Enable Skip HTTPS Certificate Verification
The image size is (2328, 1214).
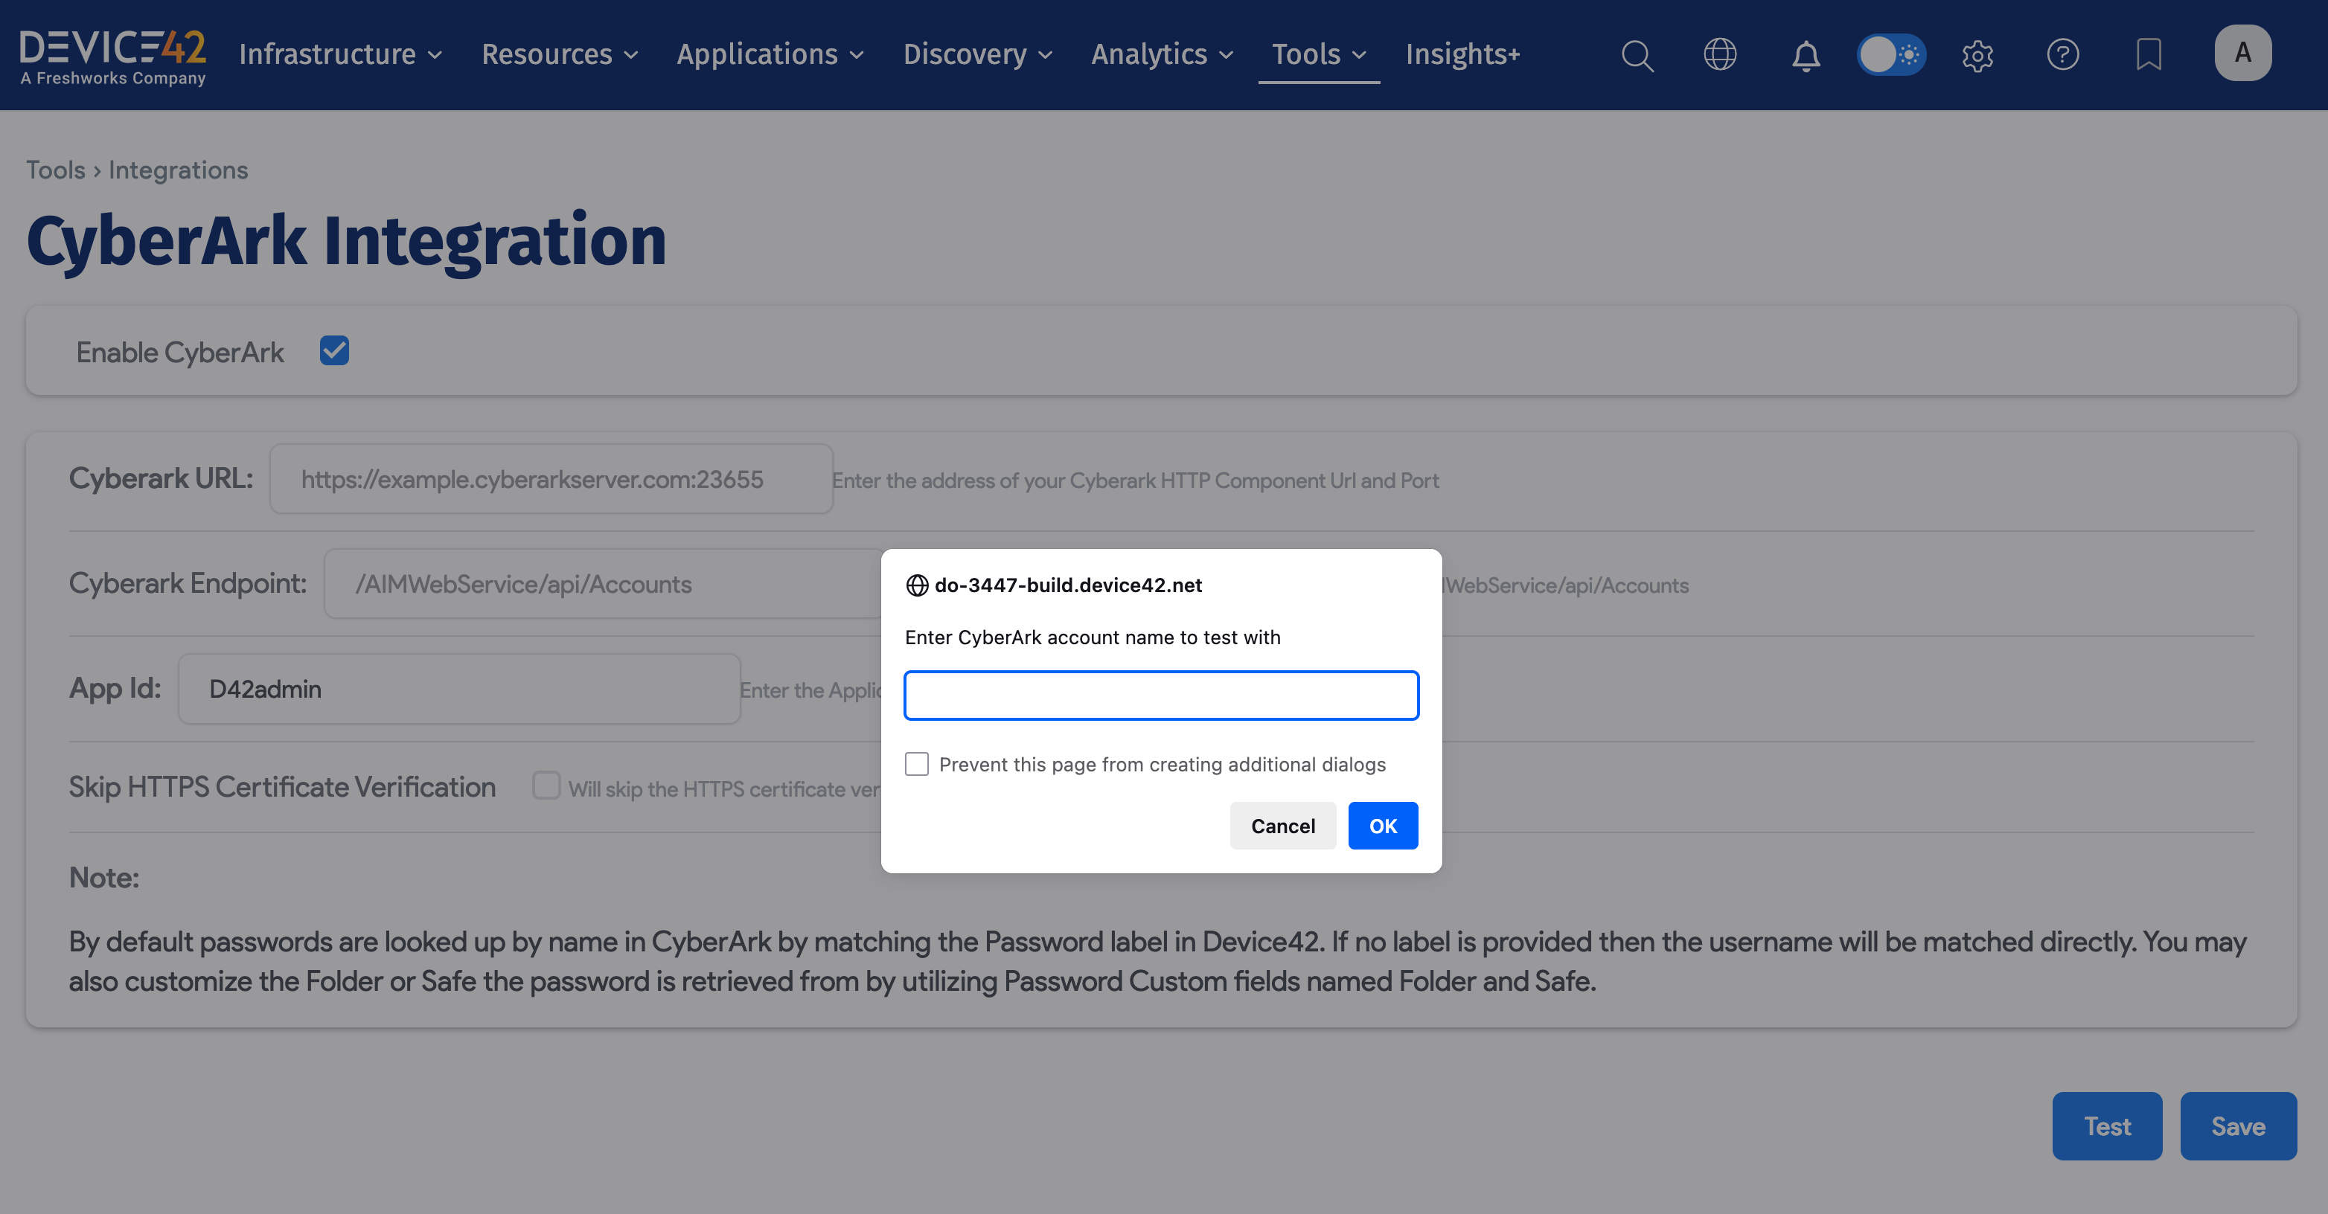pyautogui.click(x=547, y=786)
